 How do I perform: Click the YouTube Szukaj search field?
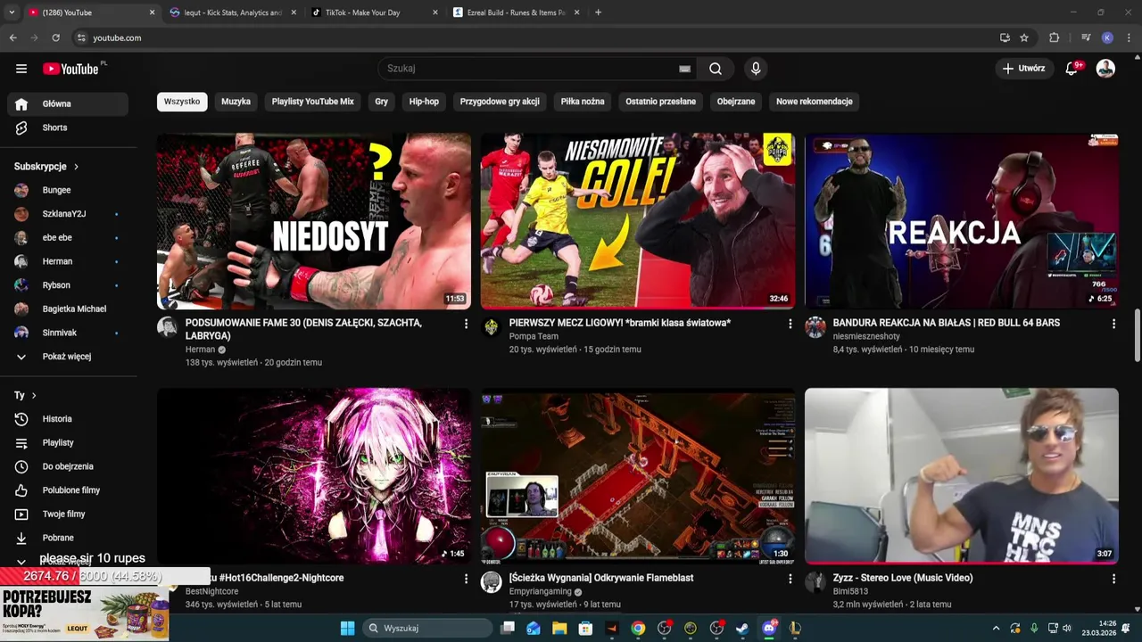coord(532,69)
